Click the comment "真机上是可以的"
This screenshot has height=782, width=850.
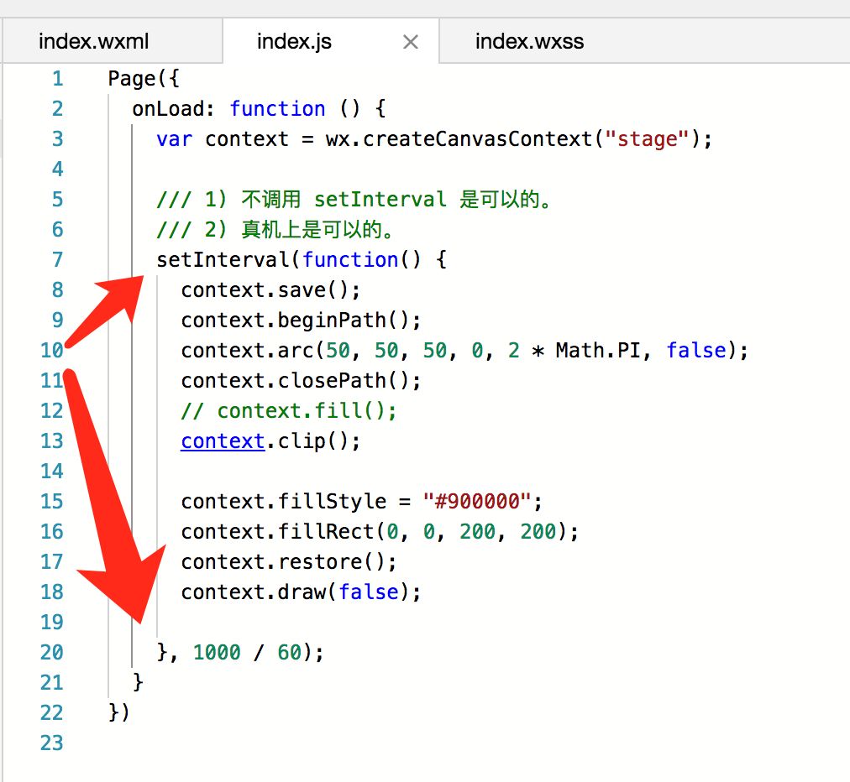click(x=275, y=230)
